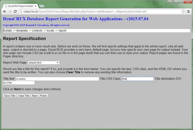Click the Clear Title button
Viewport: 193px width, 130px height.
tap(24, 96)
